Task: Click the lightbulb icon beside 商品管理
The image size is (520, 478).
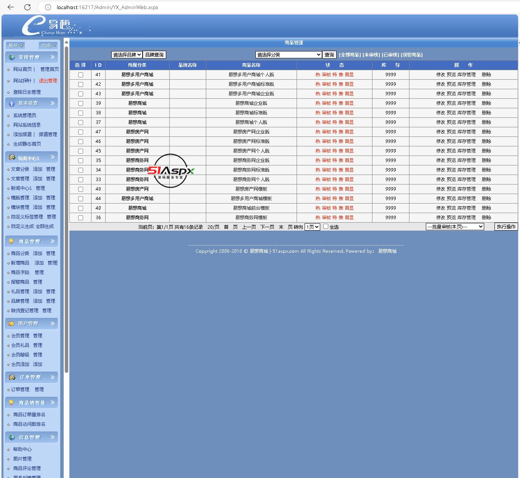Action: [x=11, y=241]
